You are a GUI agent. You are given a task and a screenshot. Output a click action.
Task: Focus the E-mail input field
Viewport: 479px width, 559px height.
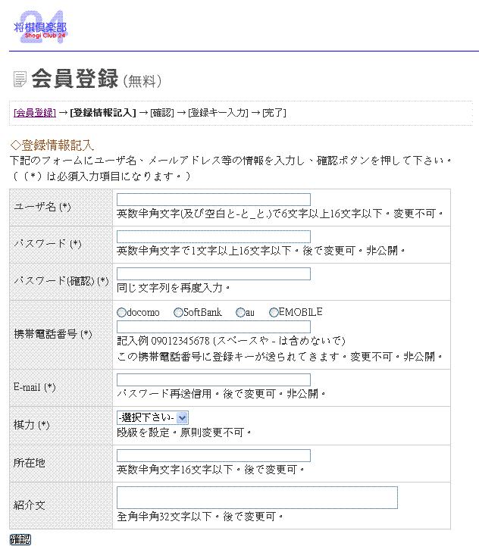pyautogui.click(x=214, y=379)
